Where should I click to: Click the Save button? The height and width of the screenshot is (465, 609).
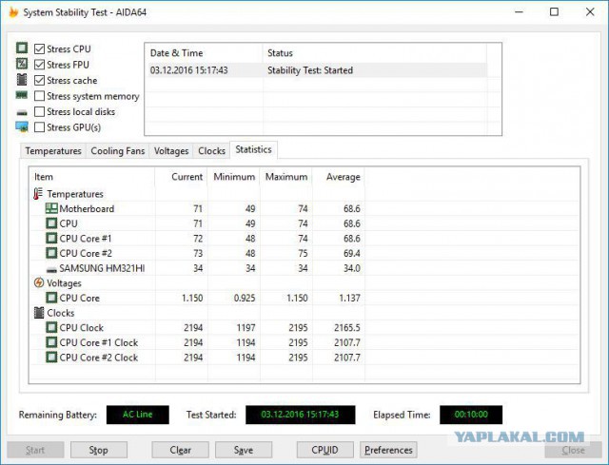coord(244,450)
